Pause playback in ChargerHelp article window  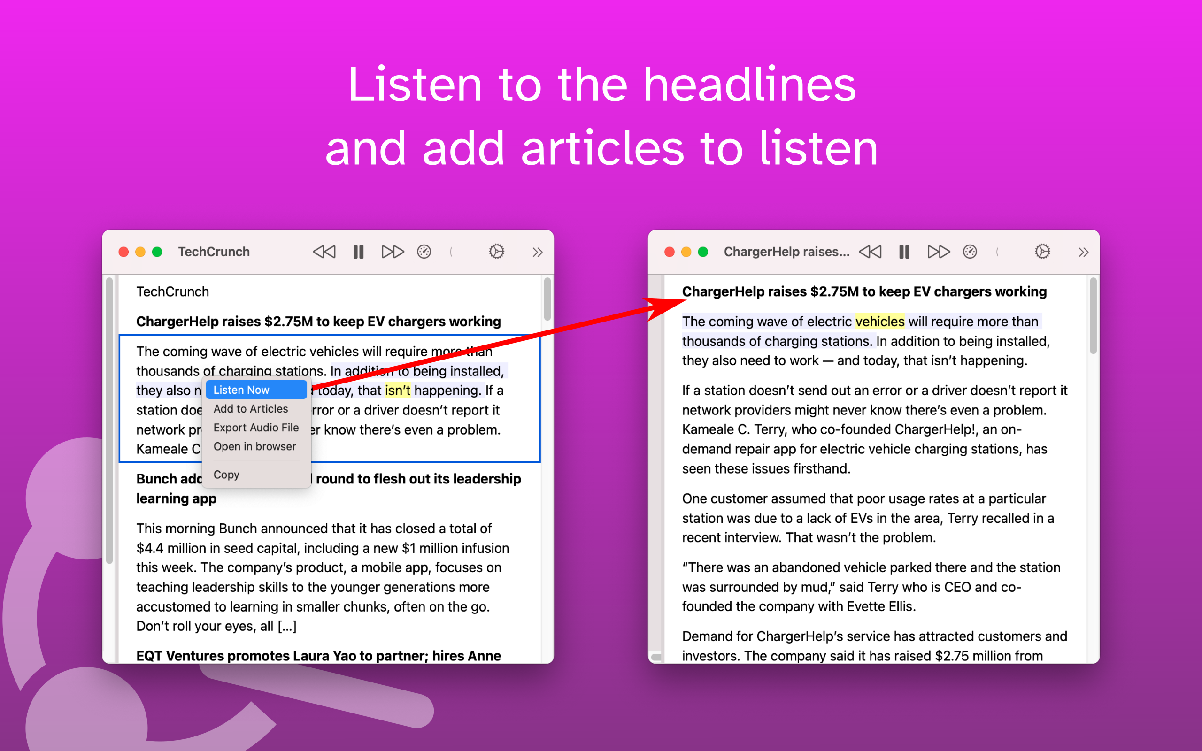click(904, 252)
